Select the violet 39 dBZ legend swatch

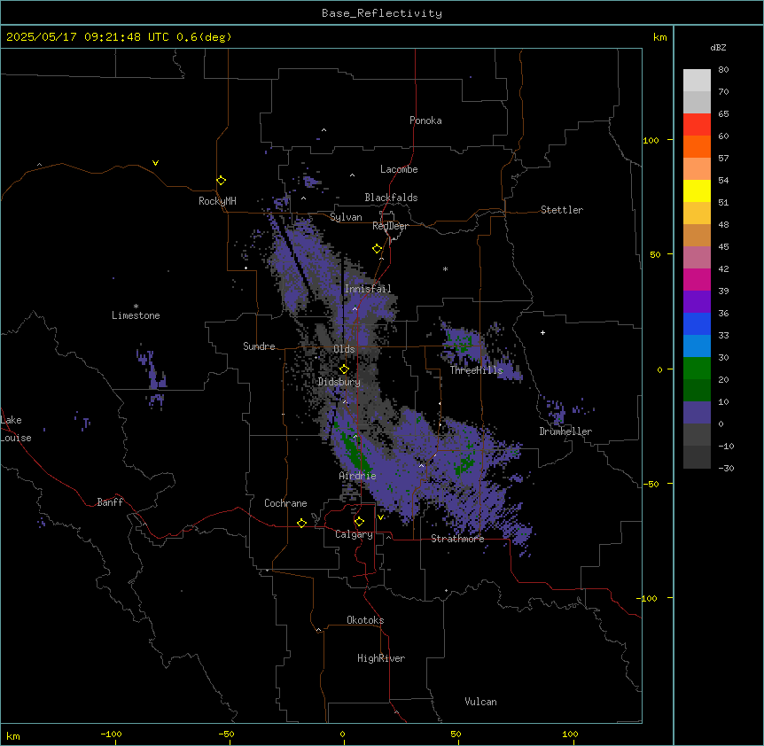(697, 301)
